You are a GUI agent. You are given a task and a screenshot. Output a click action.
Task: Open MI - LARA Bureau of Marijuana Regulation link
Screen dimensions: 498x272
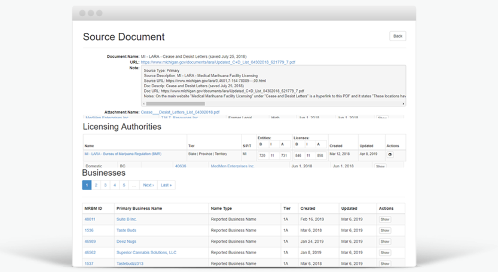[123, 154]
